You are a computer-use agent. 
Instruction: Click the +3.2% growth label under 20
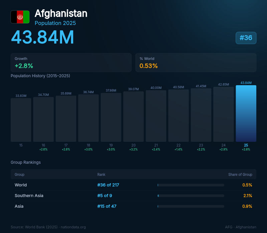[x=133, y=149]
